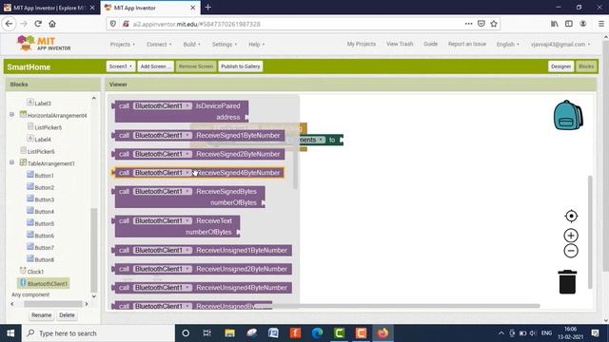
Task: Open the Guide link
Action: click(430, 44)
